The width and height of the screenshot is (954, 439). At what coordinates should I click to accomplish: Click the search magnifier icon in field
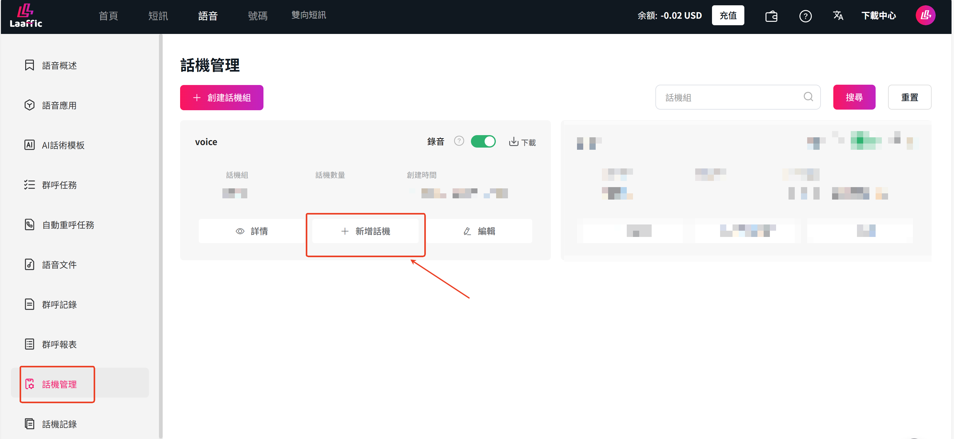pos(808,97)
